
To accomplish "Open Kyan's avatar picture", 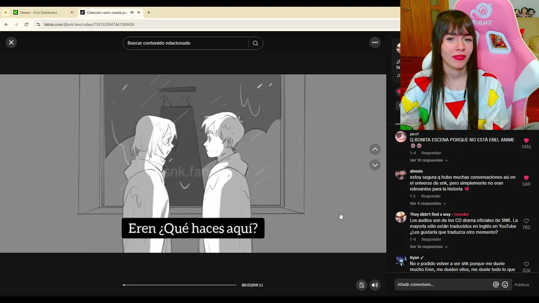I will (x=401, y=260).
